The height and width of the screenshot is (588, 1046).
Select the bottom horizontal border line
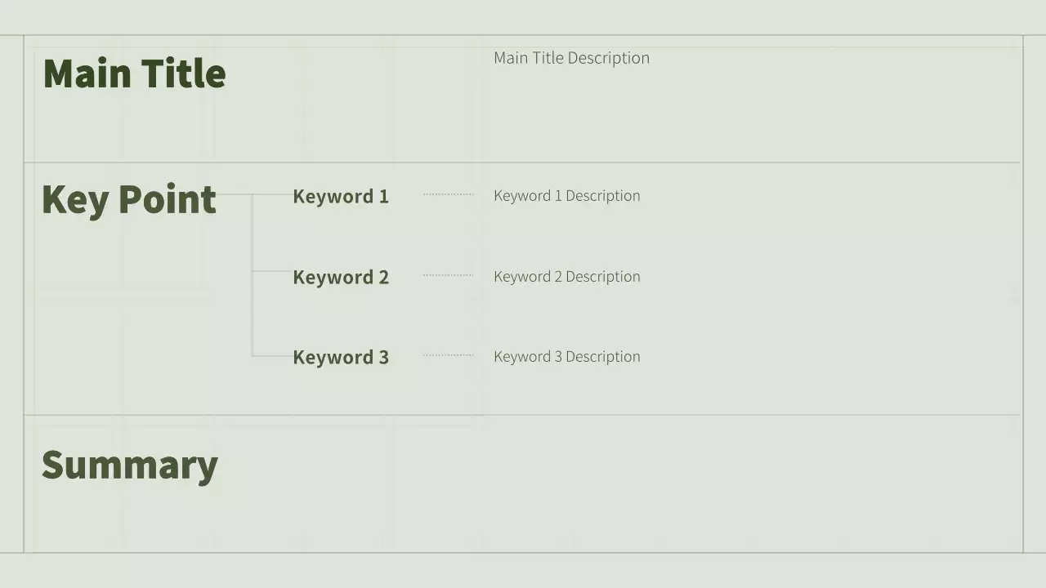coord(523,553)
